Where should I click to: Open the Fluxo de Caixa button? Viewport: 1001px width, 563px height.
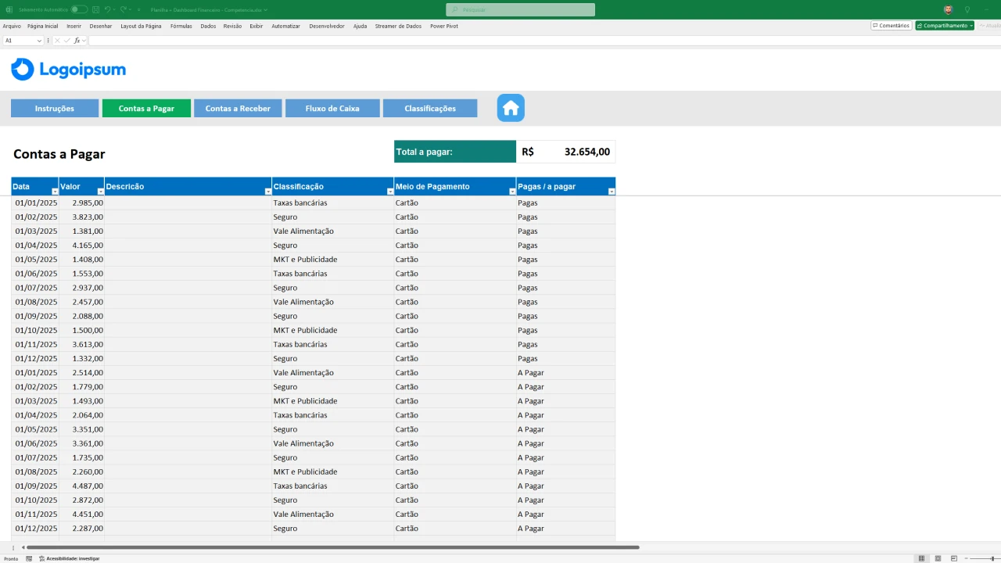click(332, 109)
